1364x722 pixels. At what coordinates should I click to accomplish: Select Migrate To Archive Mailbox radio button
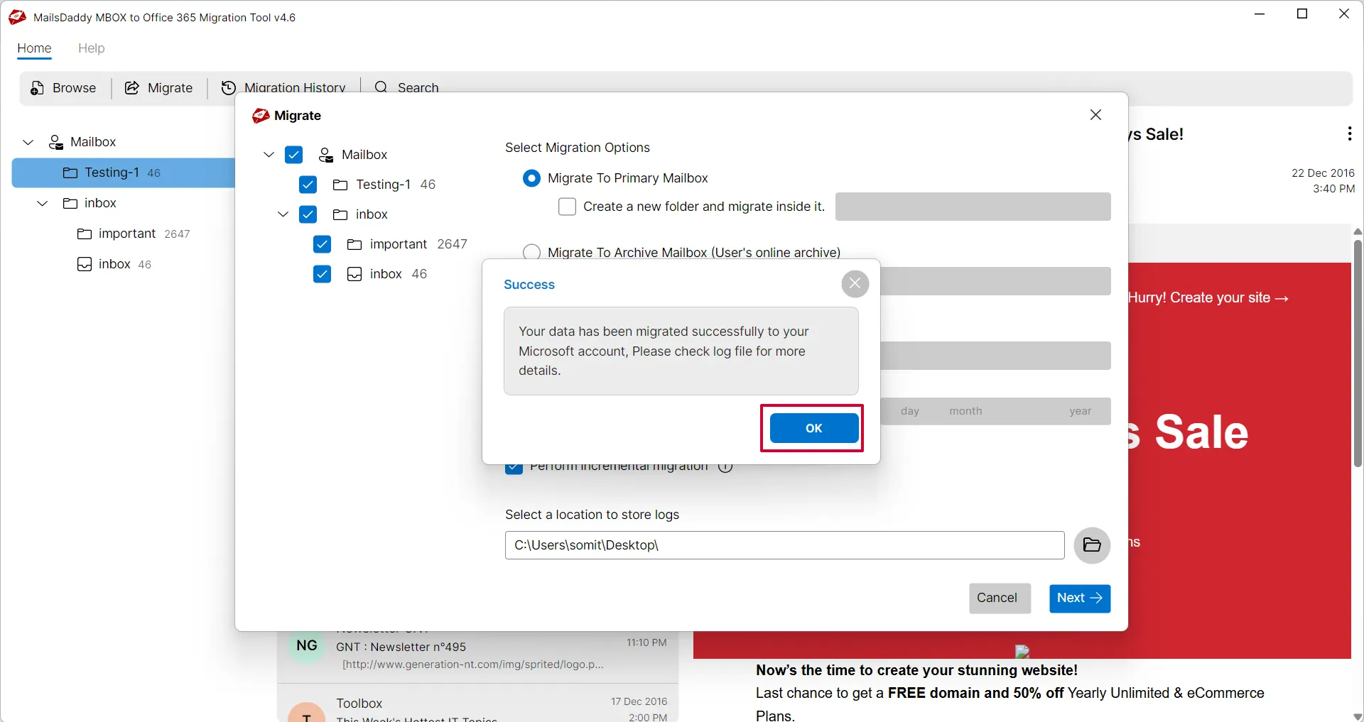click(531, 253)
